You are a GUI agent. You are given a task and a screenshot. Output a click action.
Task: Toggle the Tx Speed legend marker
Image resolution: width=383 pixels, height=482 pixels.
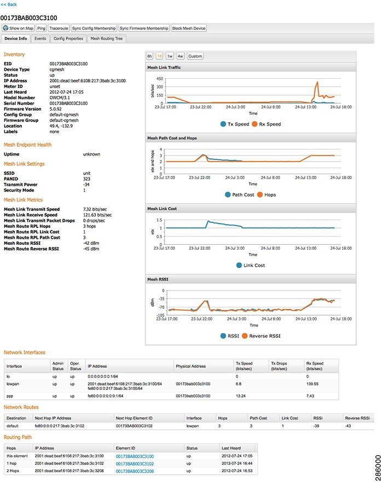click(223, 124)
